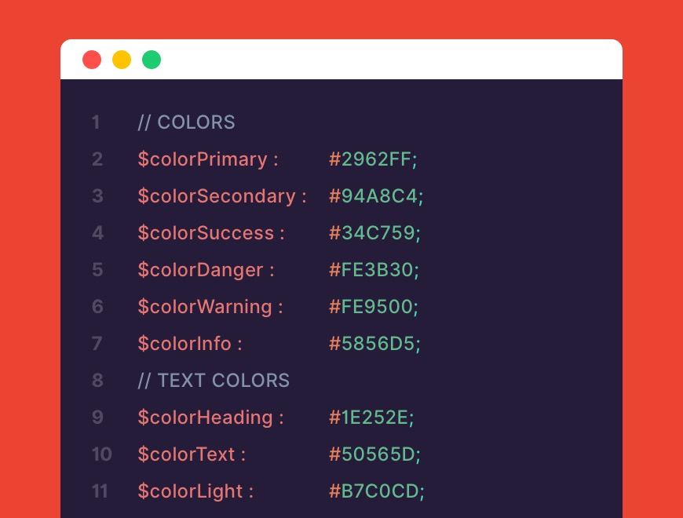The image size is (683, 518).
Task: Click the // TEXT COLORS comment
Action: click(214, 381)
